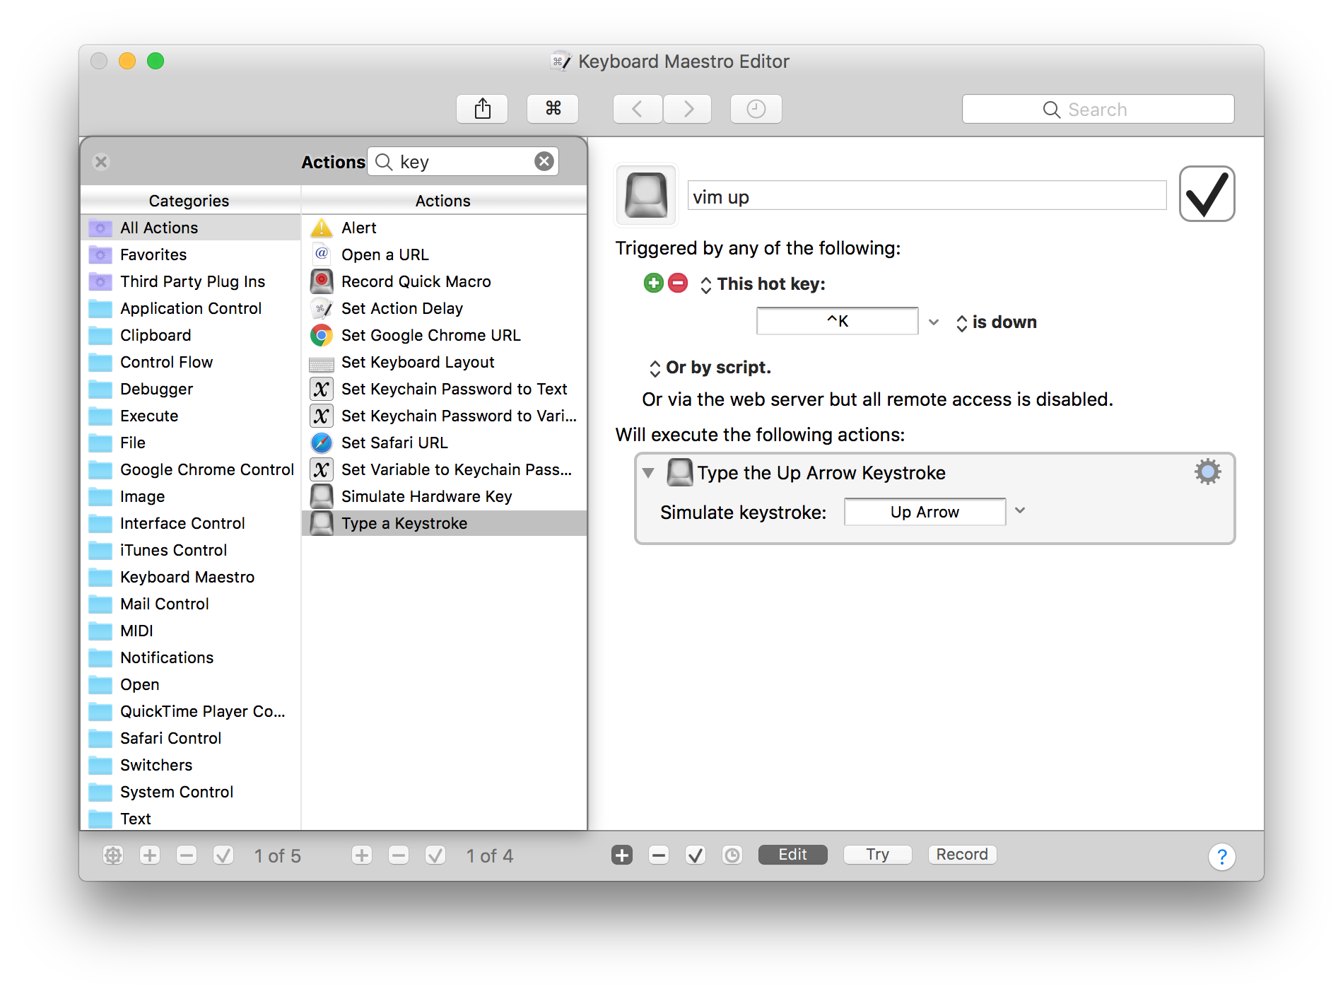Click the Actions search field containing 'key'
This screenshot has width=1343, height=994.
coord(463,161)
